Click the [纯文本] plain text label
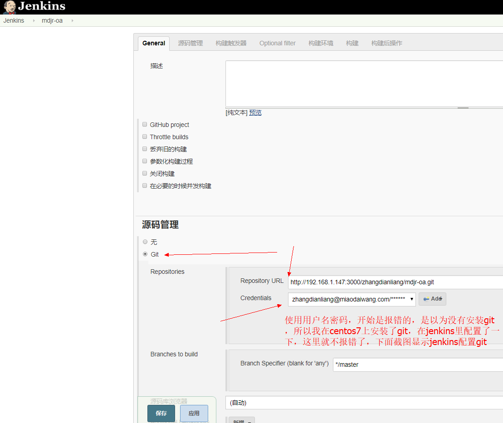Screen dimensions: 503x423 (x=237, y=112)
